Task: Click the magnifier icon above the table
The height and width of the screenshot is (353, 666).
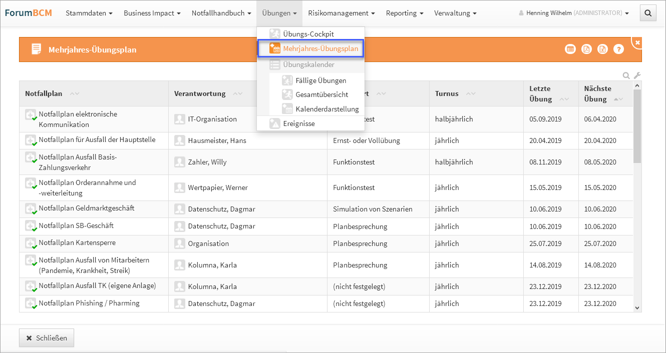Action: coord(626,75)
